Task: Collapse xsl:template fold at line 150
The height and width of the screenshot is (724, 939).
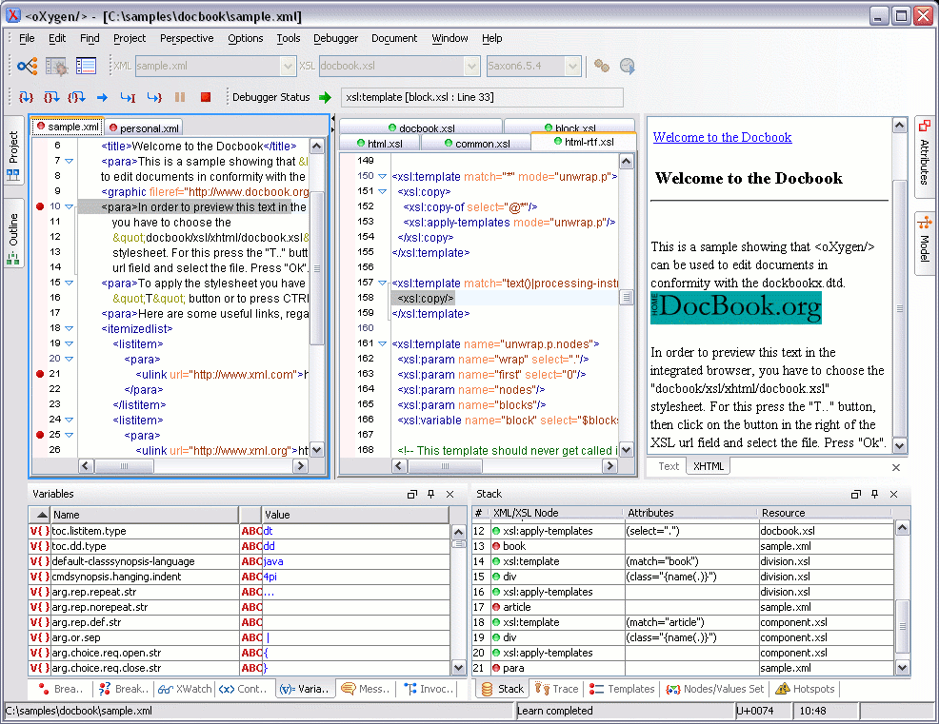Action: 383,176
